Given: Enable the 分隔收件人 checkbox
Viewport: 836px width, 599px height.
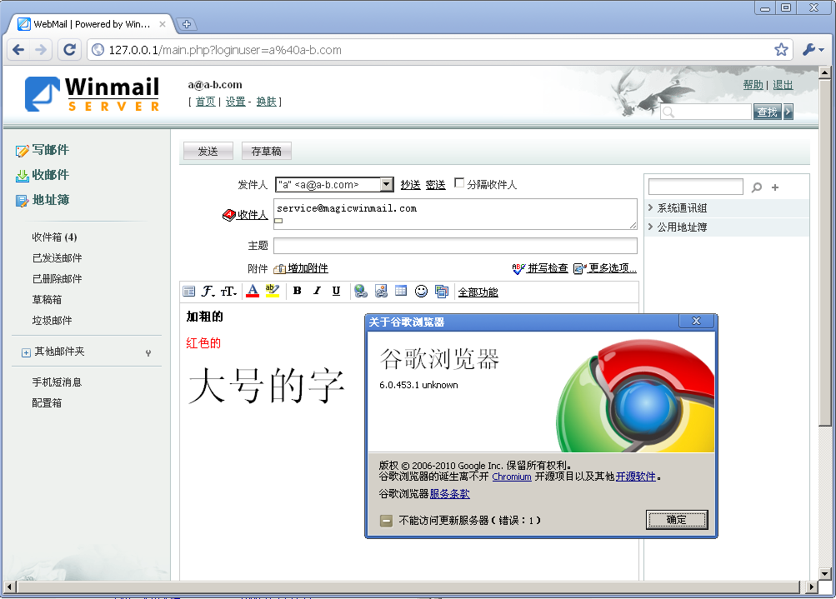Looking at the screenshot, I should pos(459,182).
